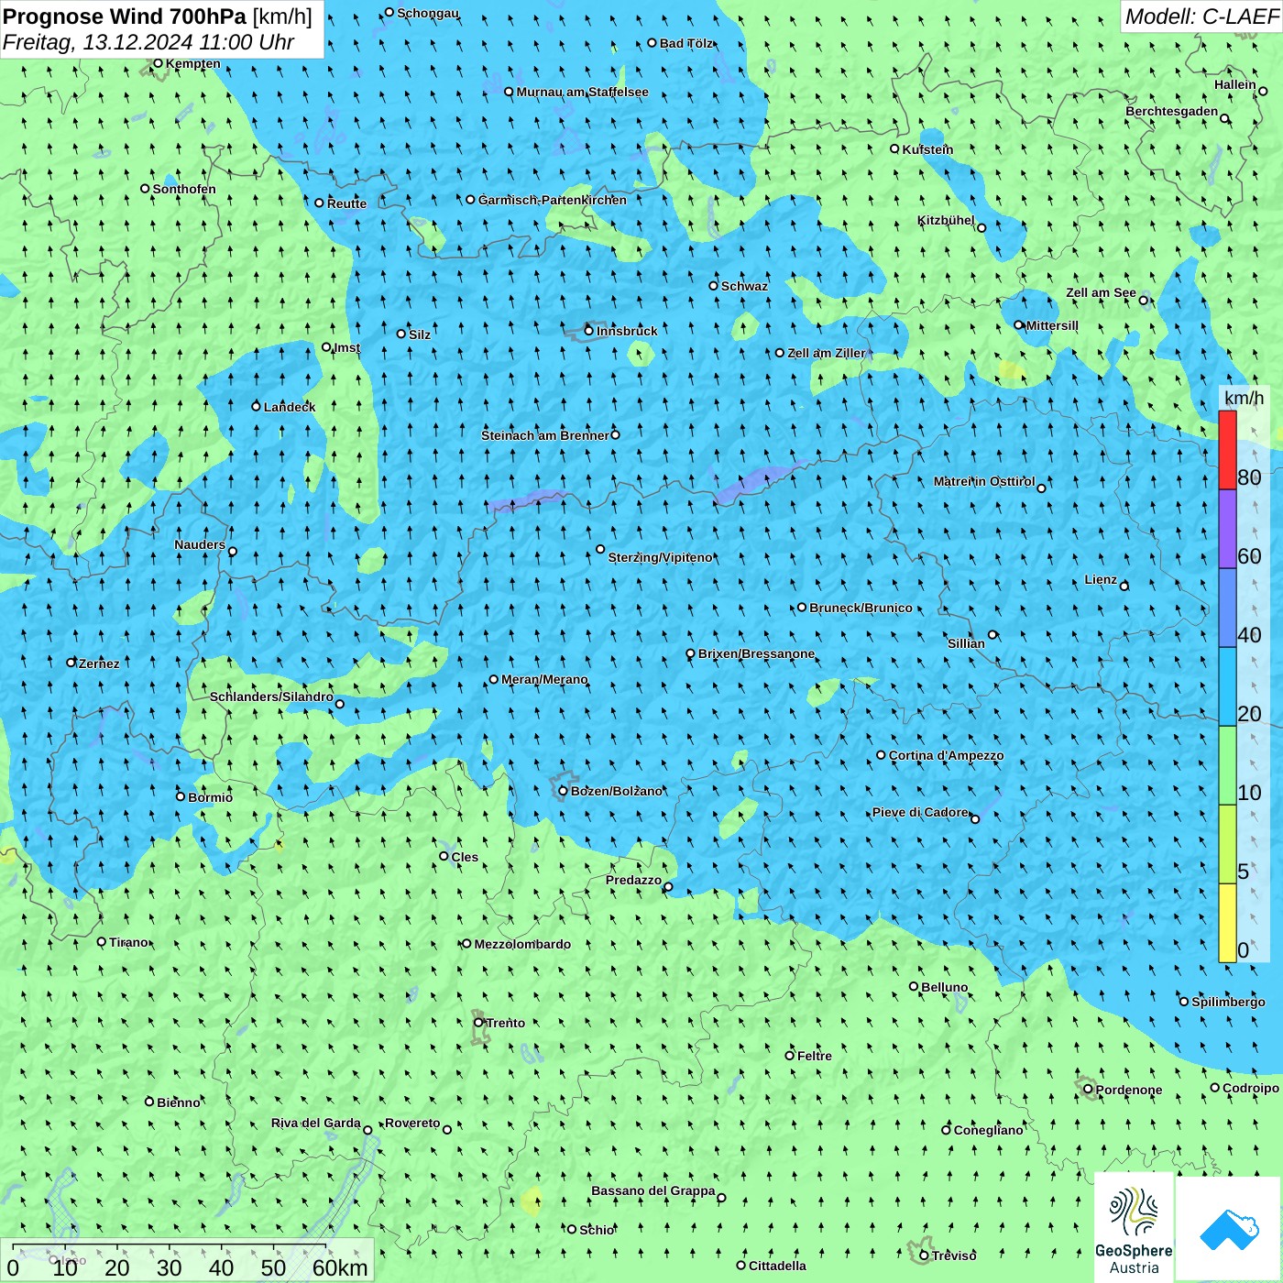Click the 'Conegliano' label
The width and height of the screenshot is (1283, 1283).
pyautogui.click(x=989, y=1130)
